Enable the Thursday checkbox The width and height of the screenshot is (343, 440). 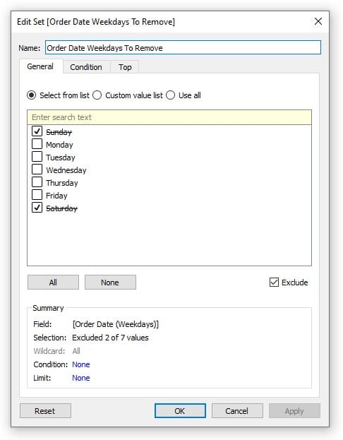point(37,182)
